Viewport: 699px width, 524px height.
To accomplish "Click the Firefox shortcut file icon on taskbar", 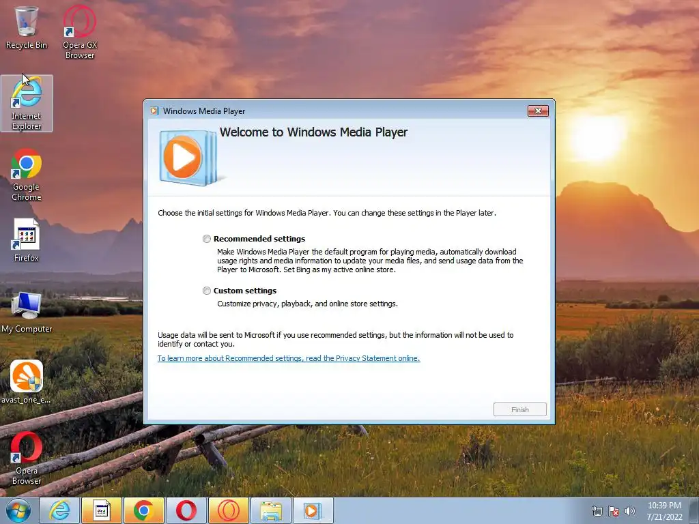I will pos(101,510).
